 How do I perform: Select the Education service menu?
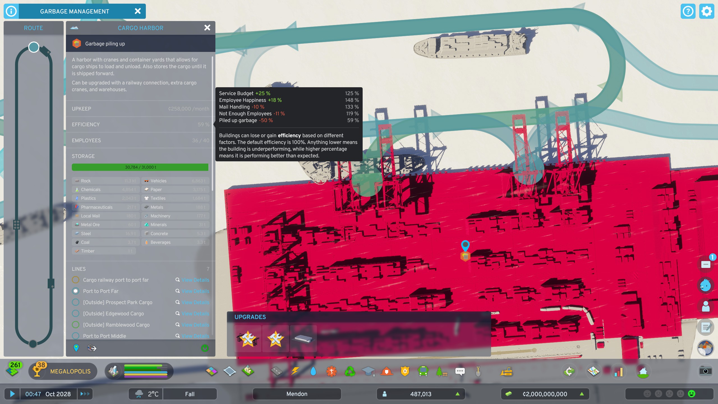tap(369, 371)
